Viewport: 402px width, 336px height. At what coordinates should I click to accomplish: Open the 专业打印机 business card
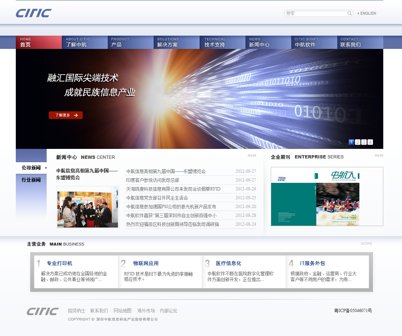pyautogui.click(x=59, y=264)
